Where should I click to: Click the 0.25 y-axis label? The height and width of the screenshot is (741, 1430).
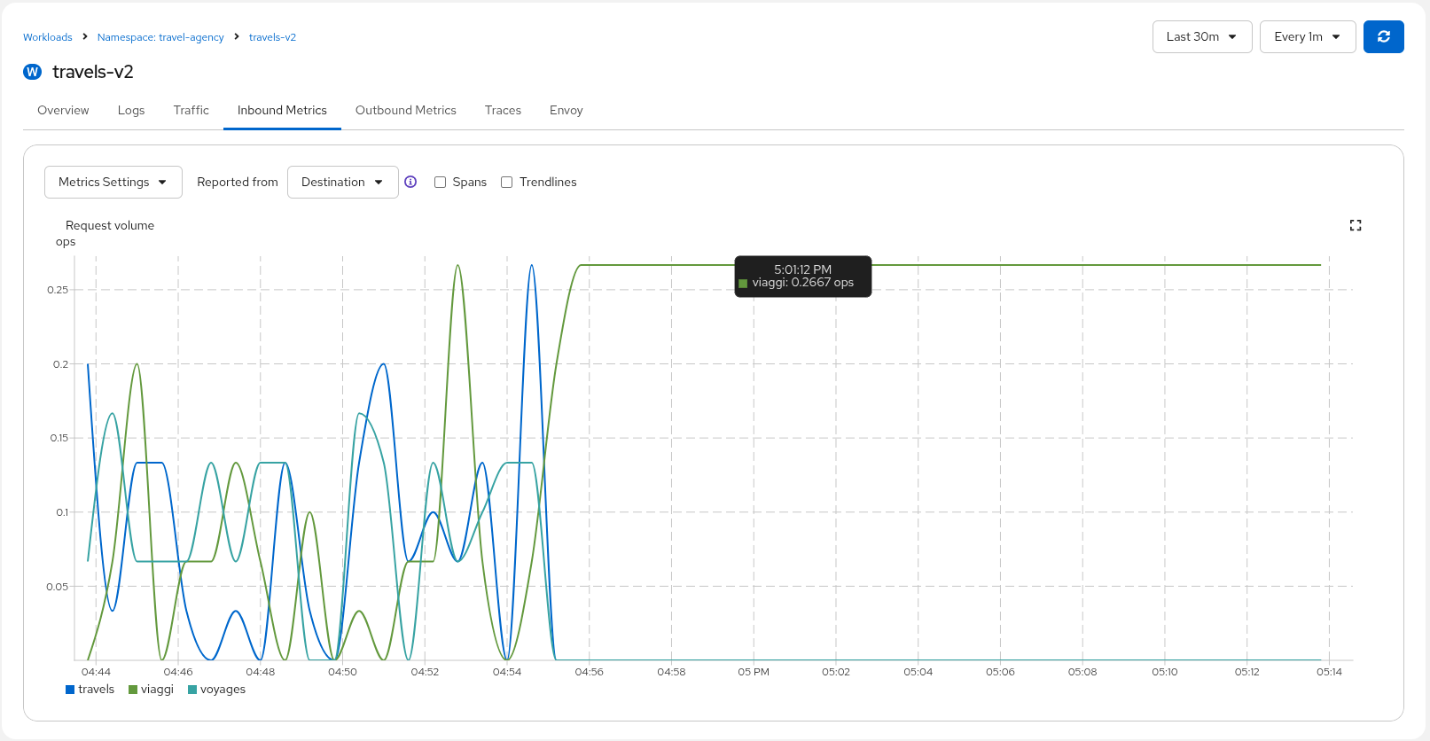(x=58, y=290)
